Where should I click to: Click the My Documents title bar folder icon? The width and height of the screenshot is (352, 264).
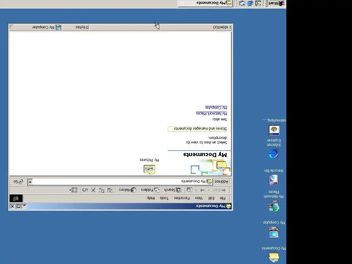point(228,206)
